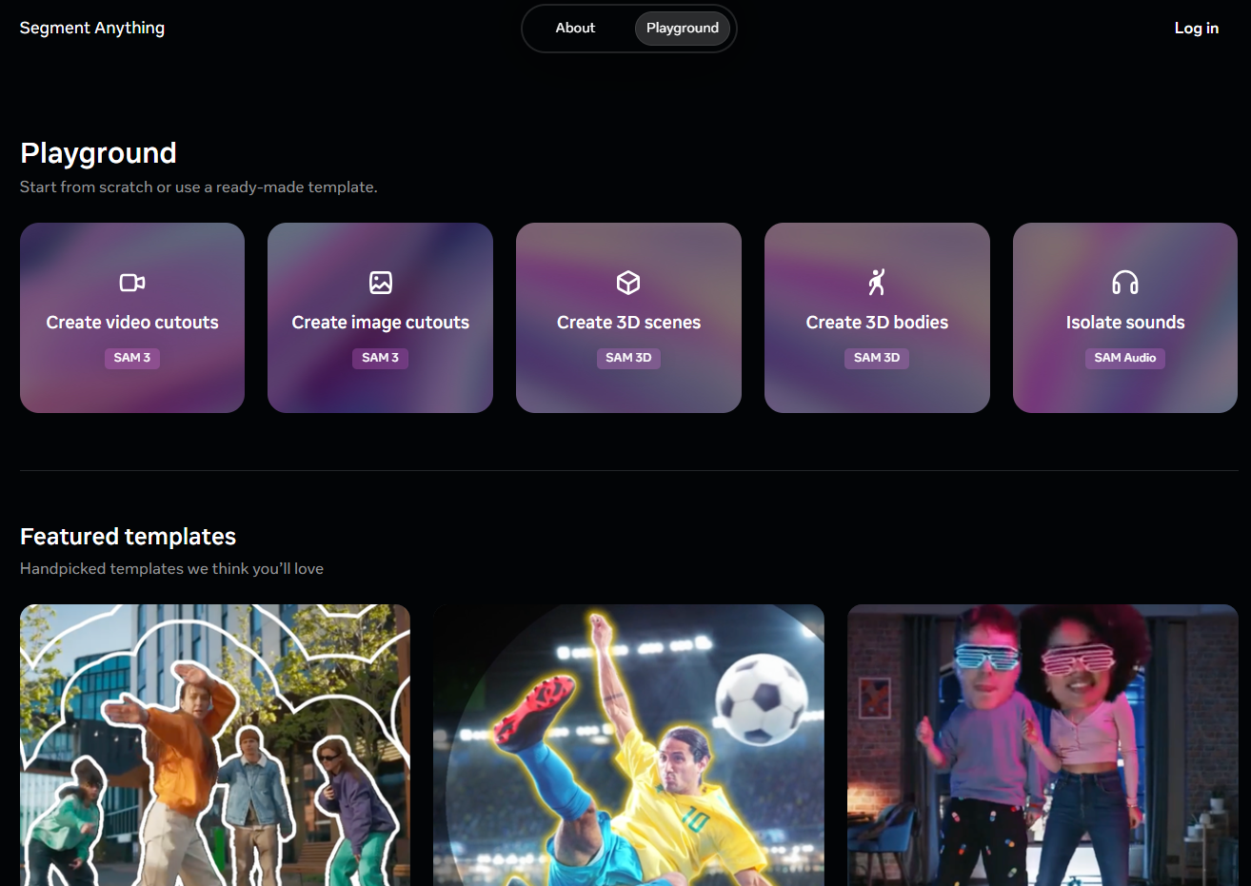
Task: Open Create 3D scenes card title
Action: point(628,323)
